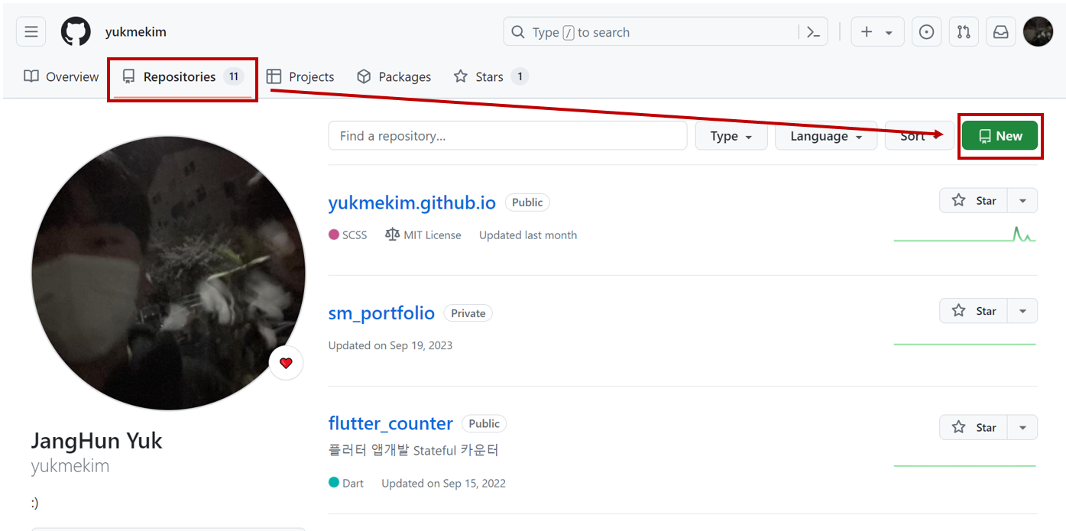Viewport: 1066px width, 531px height.
Task: Open the Issues icon in header
Action: [926, 32]
